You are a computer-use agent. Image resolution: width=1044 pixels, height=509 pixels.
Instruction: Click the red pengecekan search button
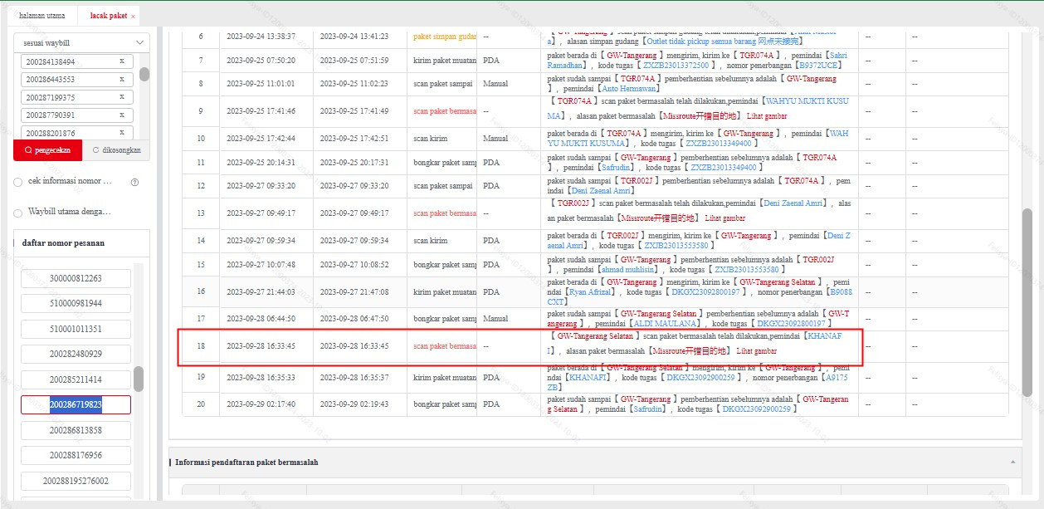point(47,150)
